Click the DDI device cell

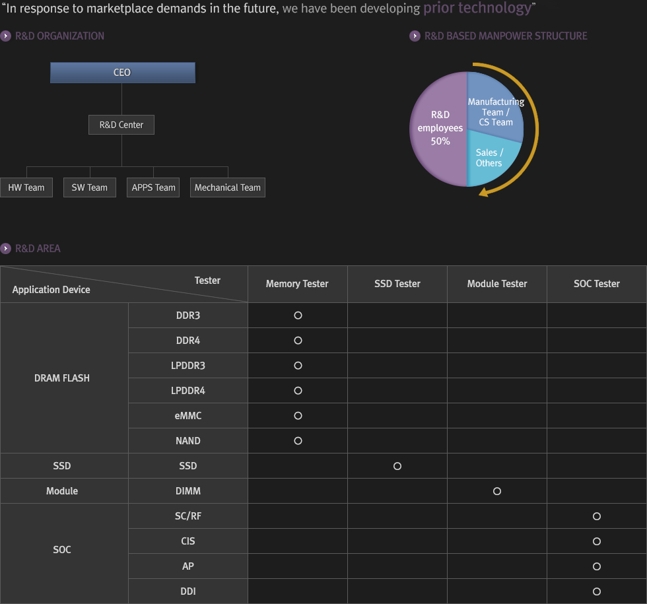188,591
